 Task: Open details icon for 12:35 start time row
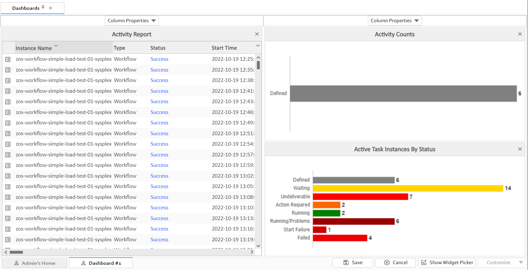coord(8,70)
